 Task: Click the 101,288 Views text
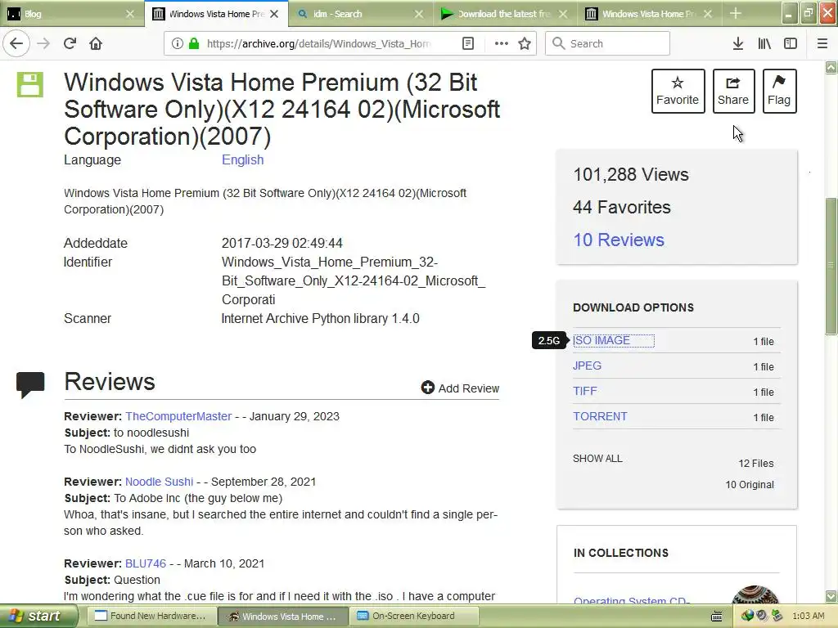[631, 175]
